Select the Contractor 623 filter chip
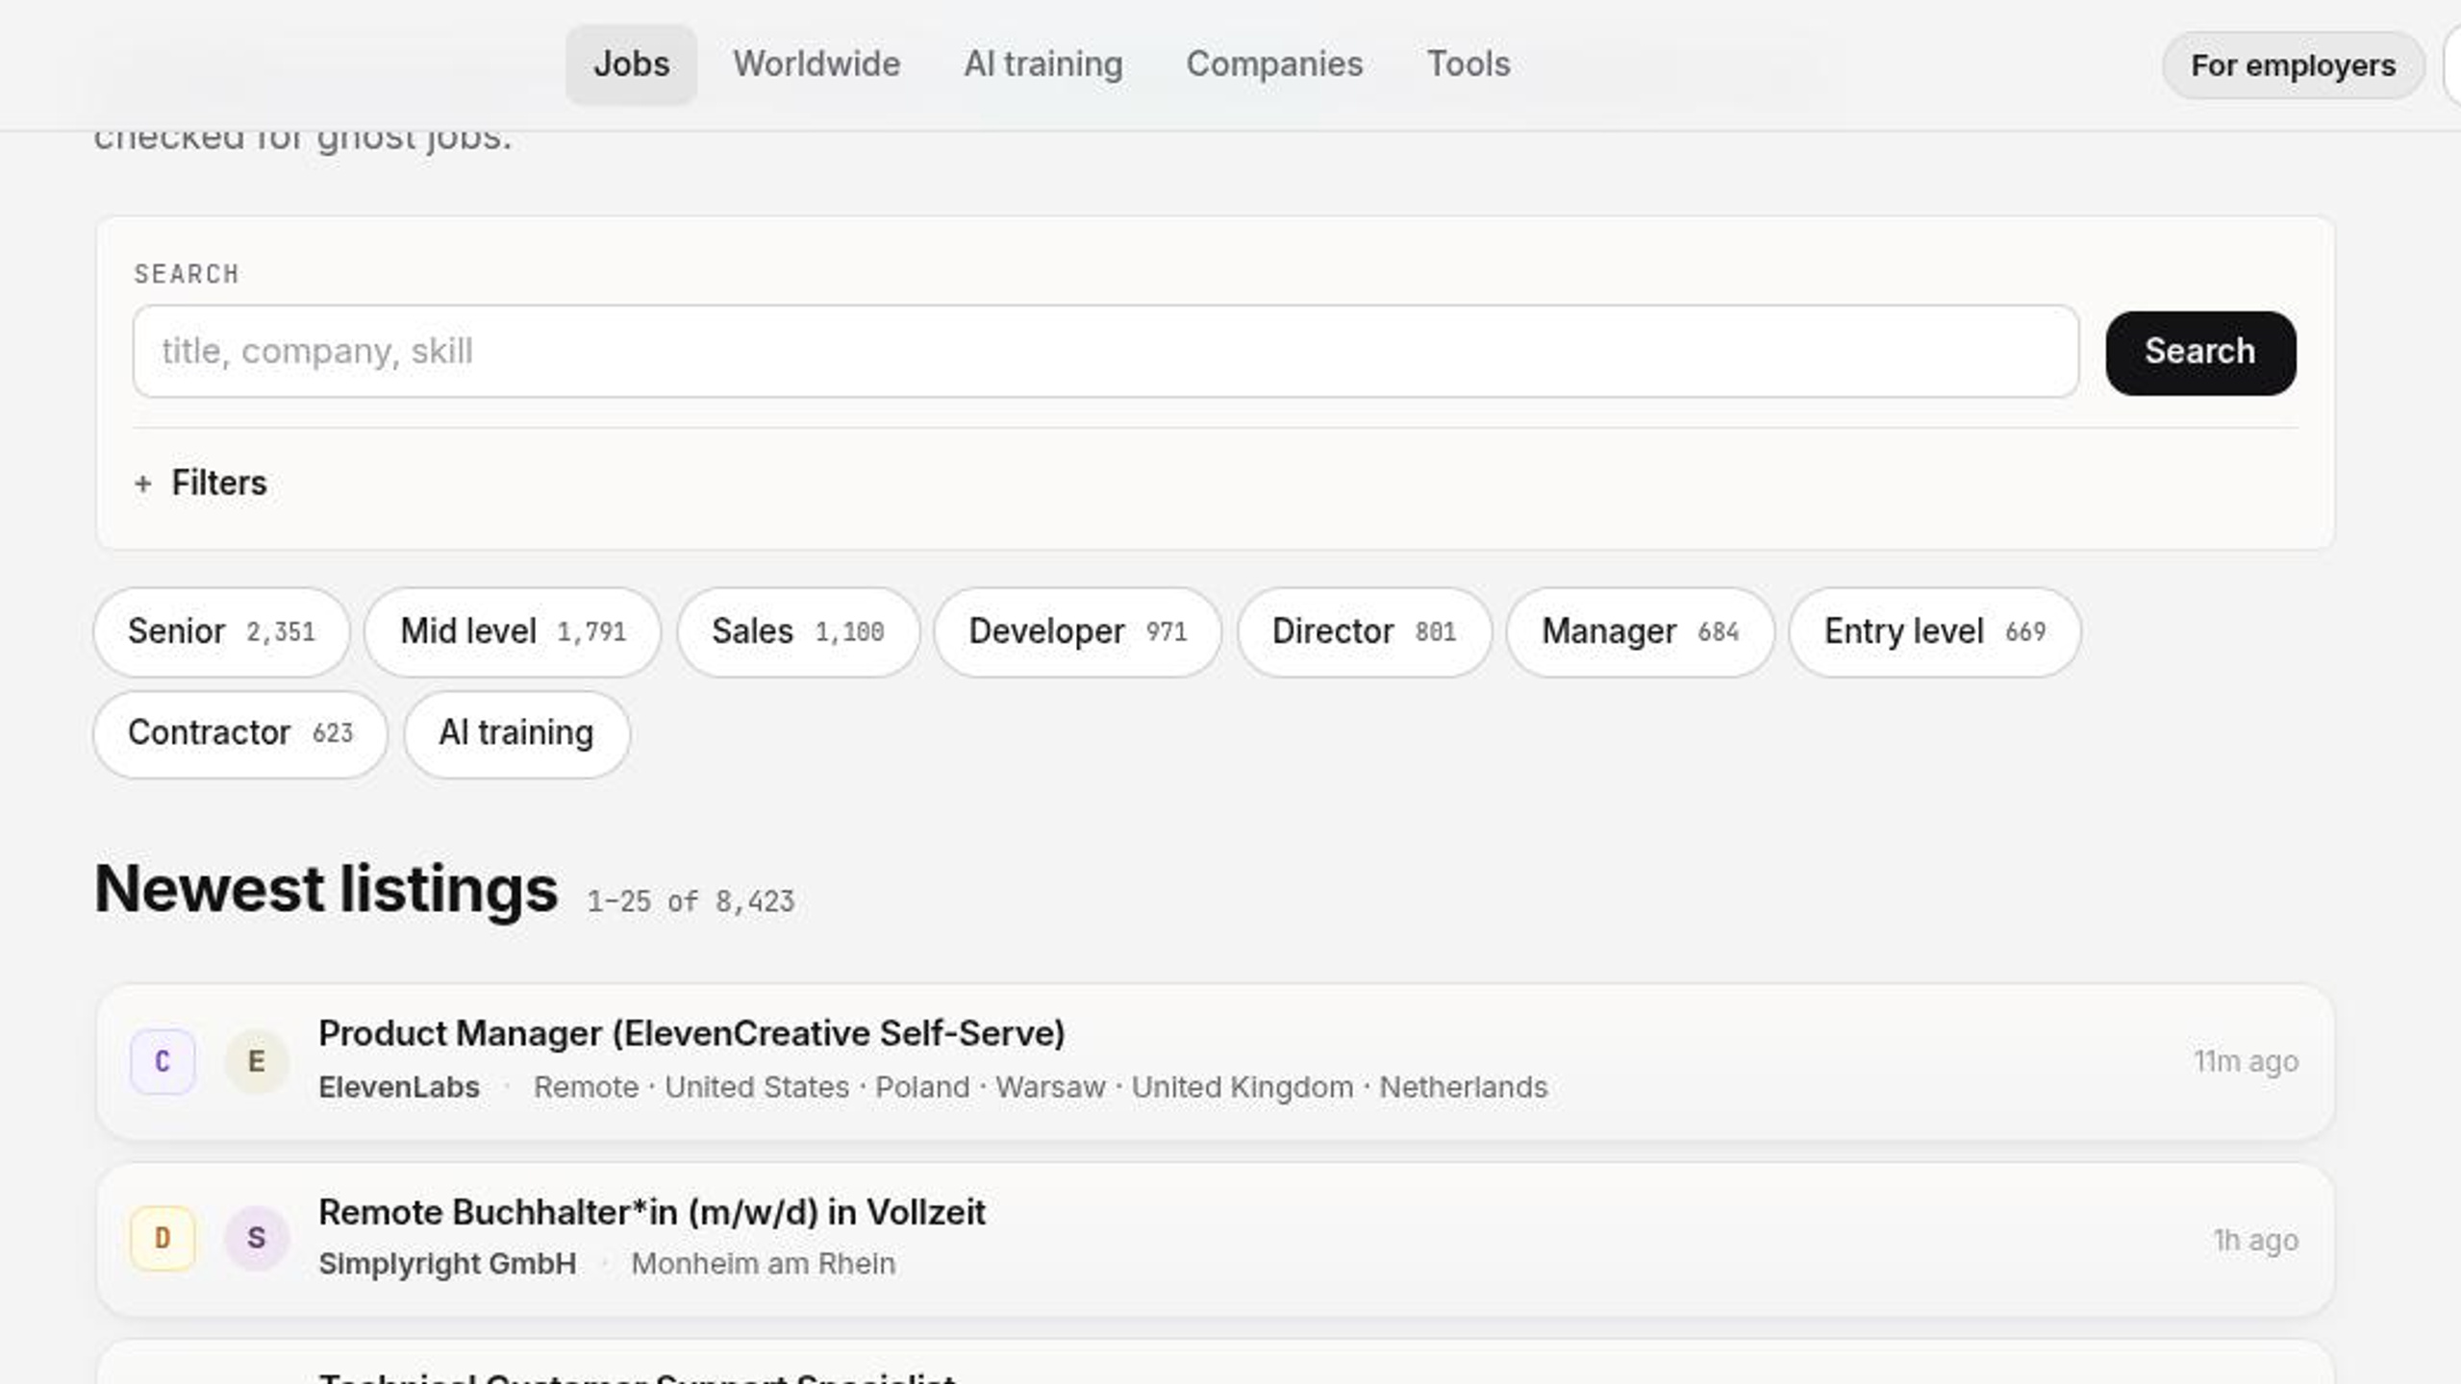The image size is (2461, 1384). pyautogui.click(x=240, y=733)
